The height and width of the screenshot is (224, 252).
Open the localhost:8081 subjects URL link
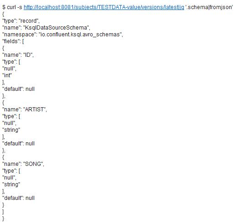(x=104, y=7)
